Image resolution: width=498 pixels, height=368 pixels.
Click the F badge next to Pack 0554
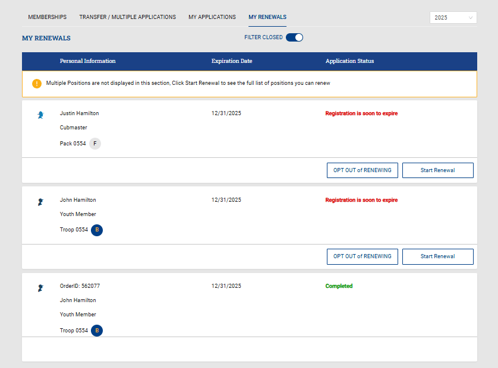(95, 144)
